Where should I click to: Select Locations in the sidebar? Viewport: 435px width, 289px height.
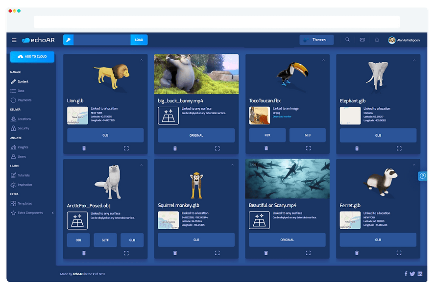click(24, 119)
